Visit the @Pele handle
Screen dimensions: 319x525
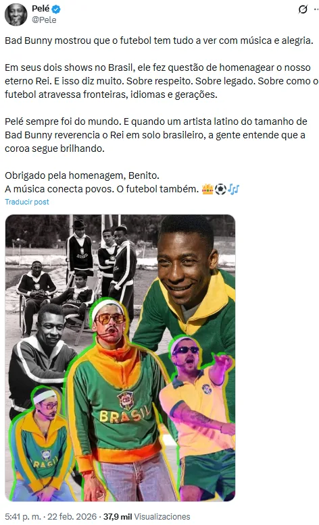pos(44,20)
